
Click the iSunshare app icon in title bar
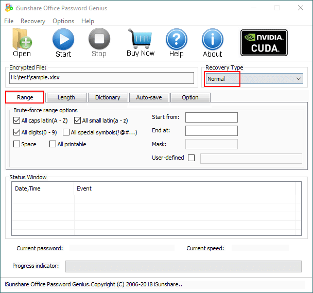[9, 8]
